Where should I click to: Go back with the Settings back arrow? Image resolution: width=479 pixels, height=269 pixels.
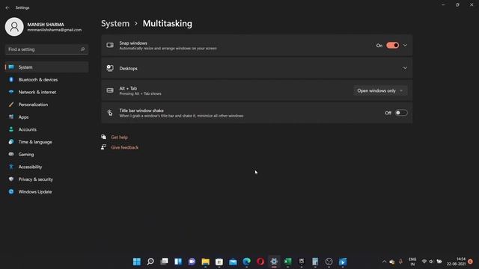[7, 7]
